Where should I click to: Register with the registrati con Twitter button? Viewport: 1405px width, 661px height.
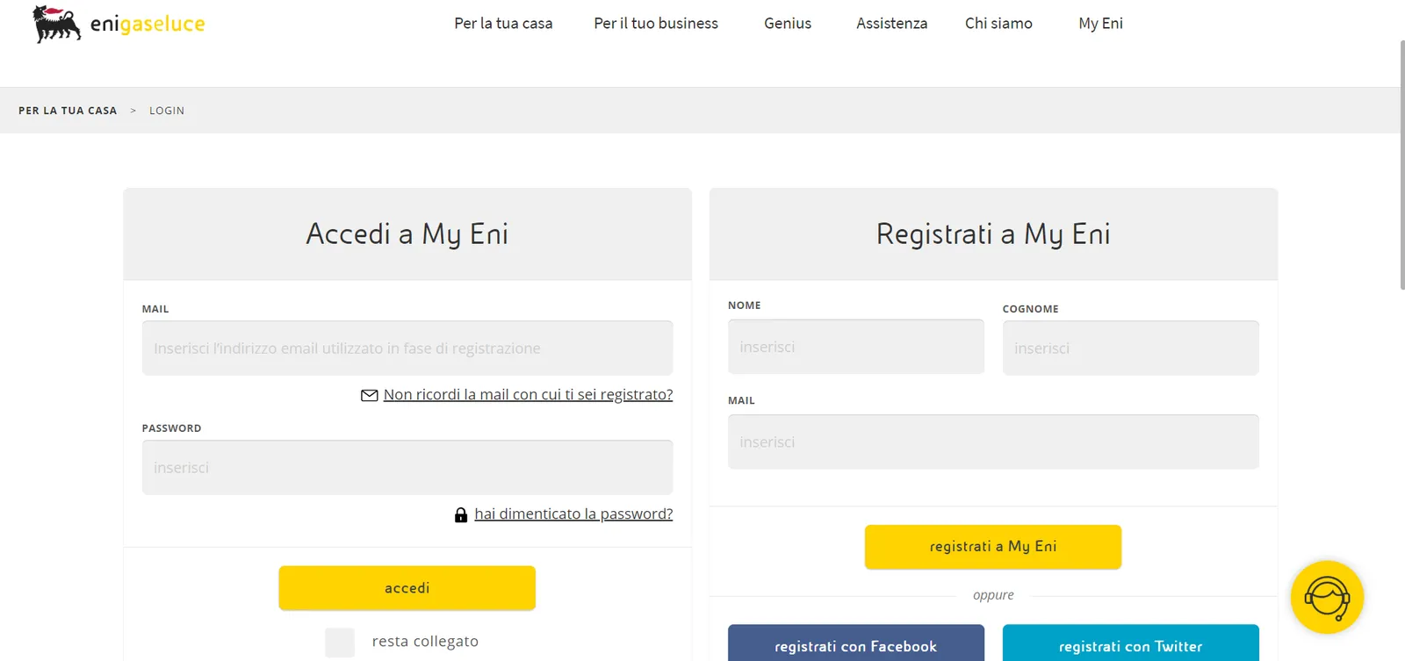click(x=1131, y=643)
